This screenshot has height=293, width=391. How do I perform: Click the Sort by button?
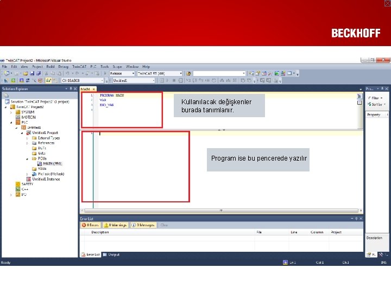click(376, 104)
